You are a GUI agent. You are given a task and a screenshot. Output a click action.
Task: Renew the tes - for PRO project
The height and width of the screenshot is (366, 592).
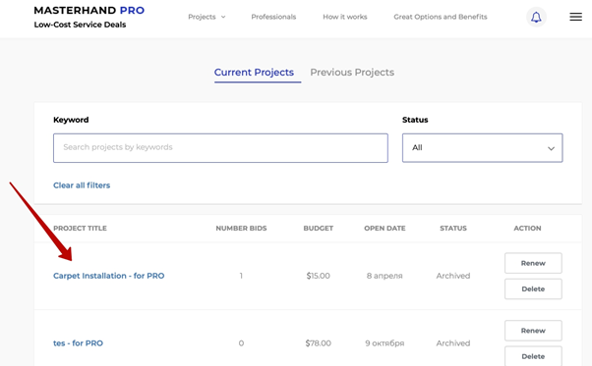click(x=533, y=331)
